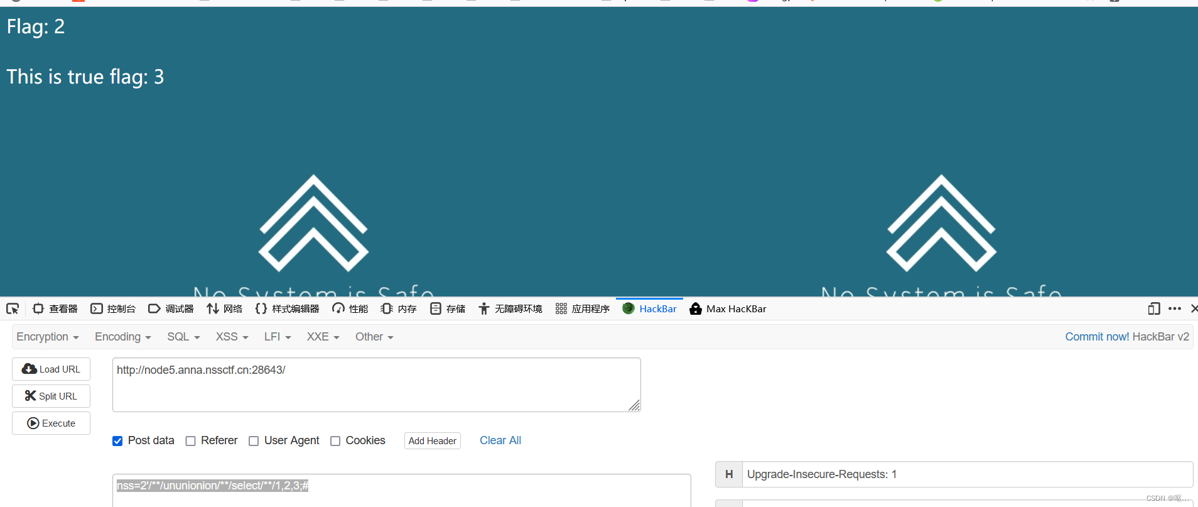Open devtools more options (three dots) menu

pos(1175,308)
